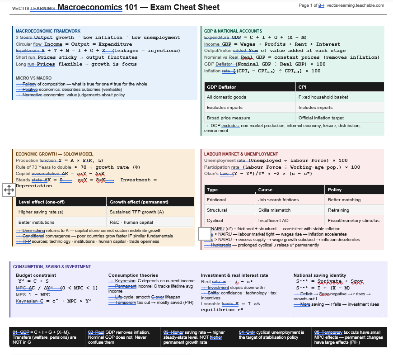393x355 pixels.
Task: Click the 'Better matching' cell
Action: click(x=355, y=200)
